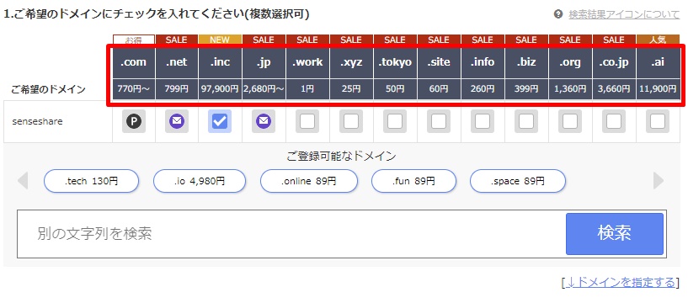This screenshot has width=688, height=303.
Task: Check the .tokyo domain checkbox
Action: coord(394,121)
